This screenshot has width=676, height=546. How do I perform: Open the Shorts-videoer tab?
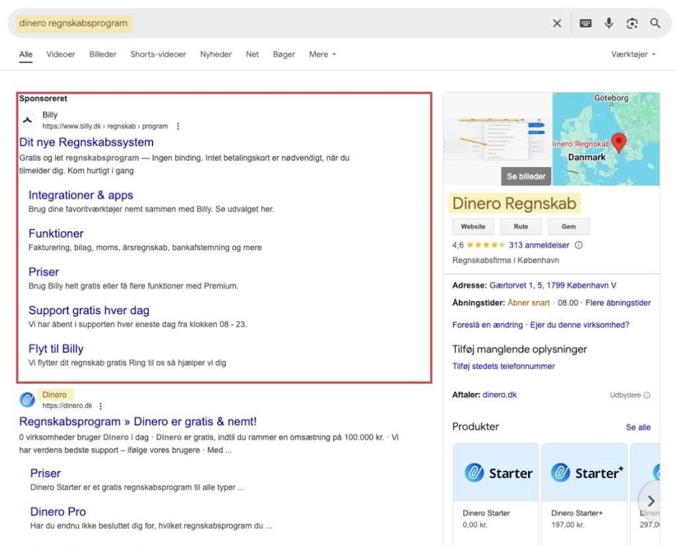pyautogui.click(x=158, y=54)
